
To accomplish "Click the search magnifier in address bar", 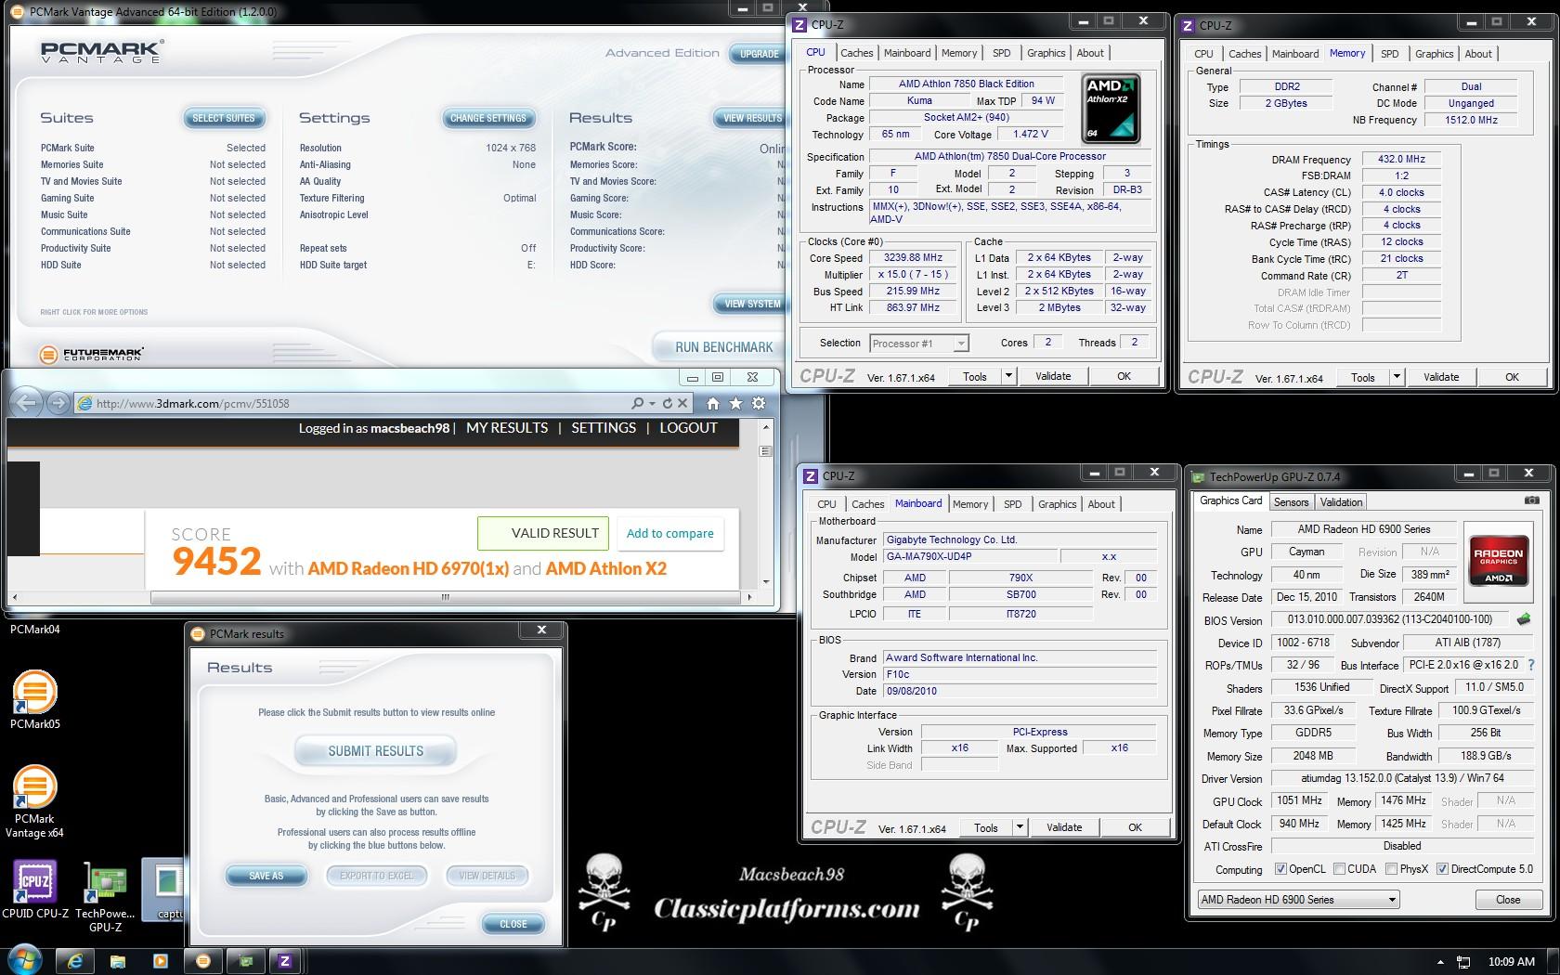I will [637, 403].
